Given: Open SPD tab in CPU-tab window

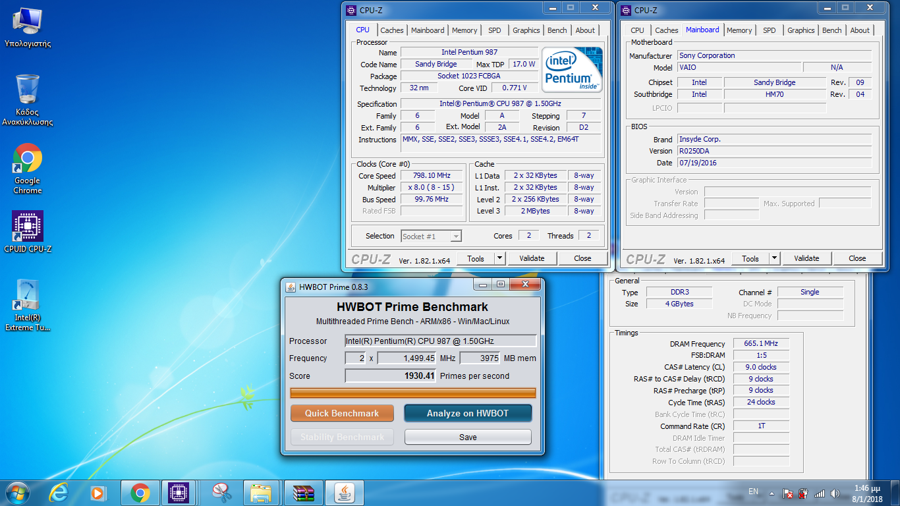Looking at the screenshot, I should coord(495,30).
